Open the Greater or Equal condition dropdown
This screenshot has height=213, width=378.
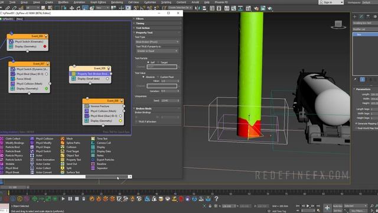(x=157, y=51)
